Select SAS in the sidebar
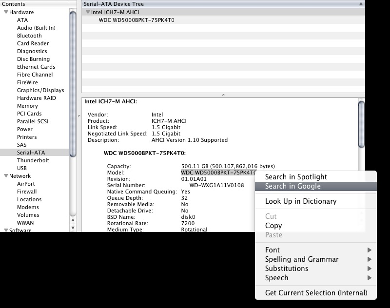Screen dimensions: 390x308 tap(21, 145)
